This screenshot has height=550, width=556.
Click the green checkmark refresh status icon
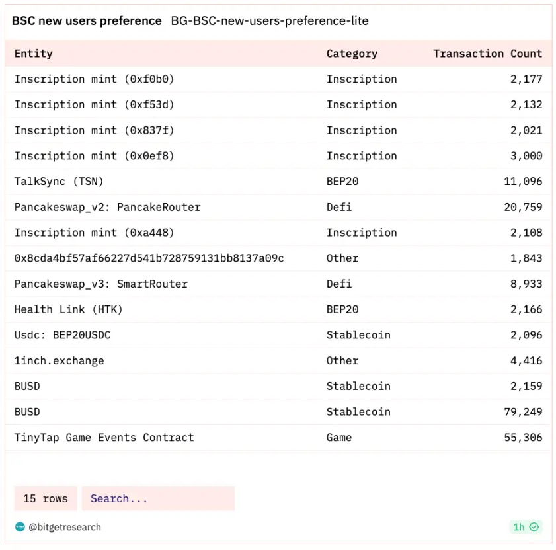point(534,527)
